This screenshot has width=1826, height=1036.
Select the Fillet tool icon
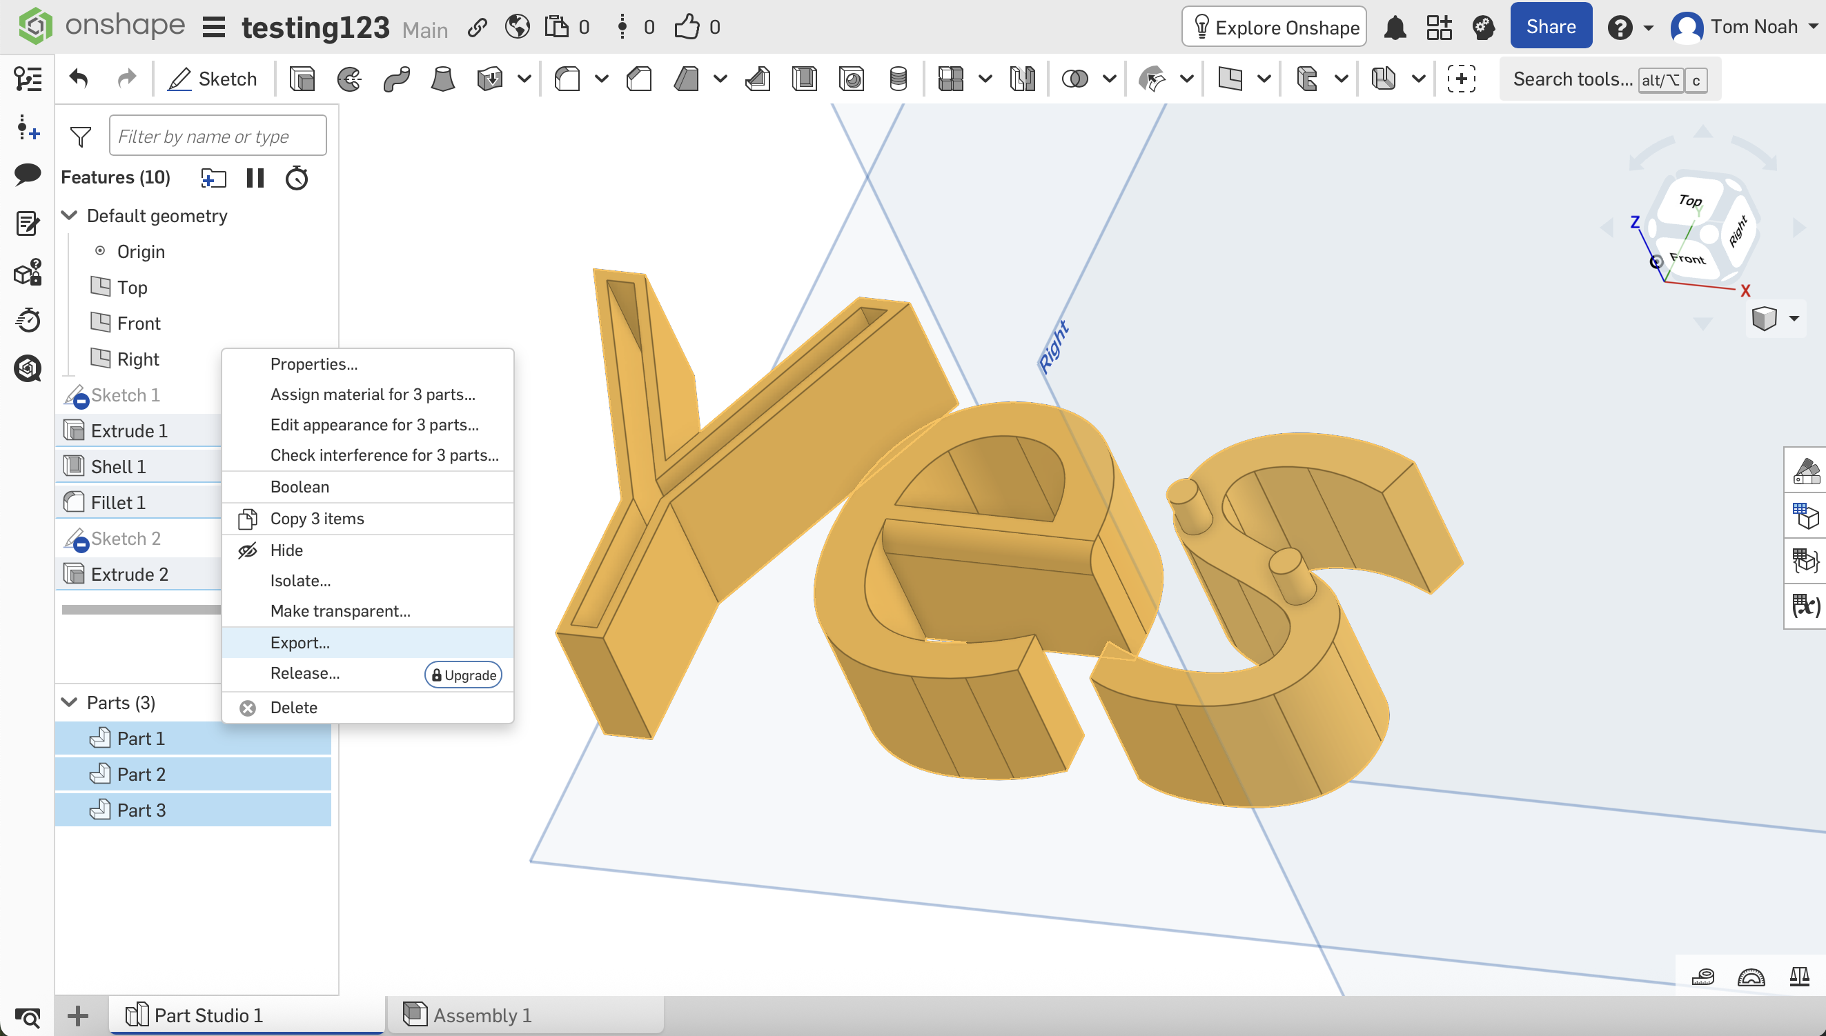(567, 78)
